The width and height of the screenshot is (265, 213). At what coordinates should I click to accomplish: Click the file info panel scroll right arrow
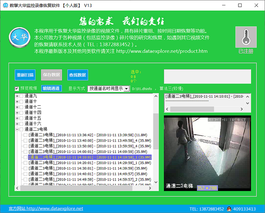(x=242, y=109)
